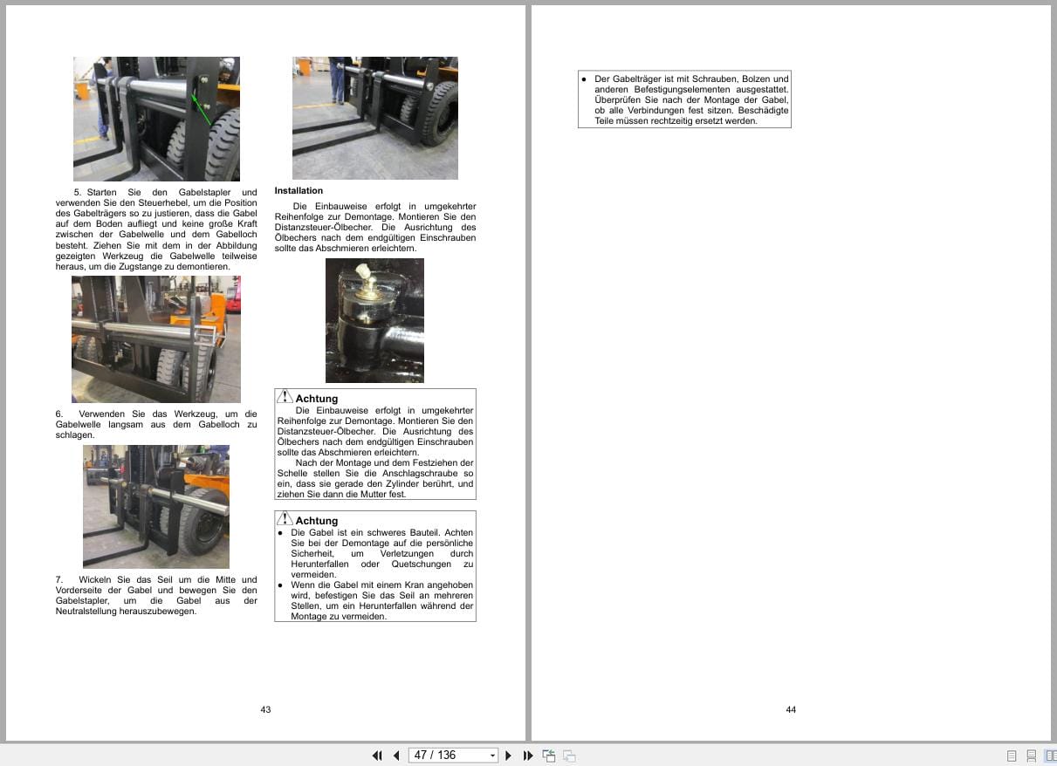Screen dimensions: 1057x766
Task: Click the Achtung warning box text
Action: (x=375, y=443)
